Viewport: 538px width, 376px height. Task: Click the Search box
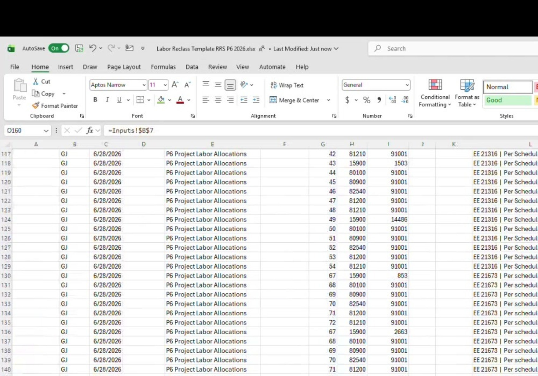pyautogui.click(x=453, y=48)
